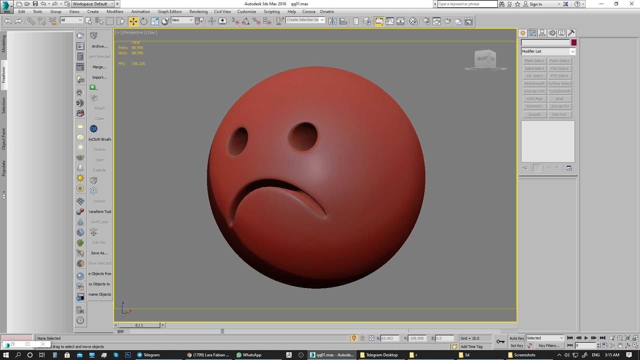Toggle Percent Snap
640x360 pixels.
coord(257,21)
